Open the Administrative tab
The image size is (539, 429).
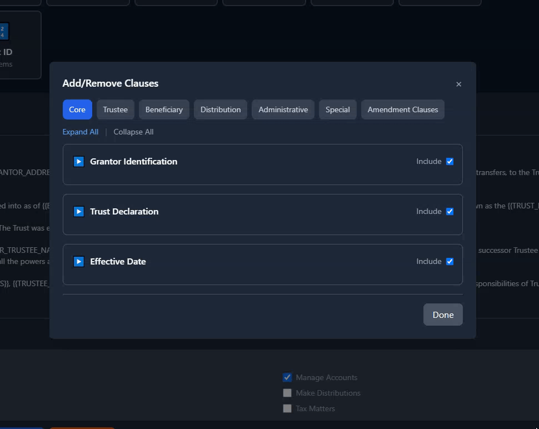pyautogui.click(x=283, y=109)
